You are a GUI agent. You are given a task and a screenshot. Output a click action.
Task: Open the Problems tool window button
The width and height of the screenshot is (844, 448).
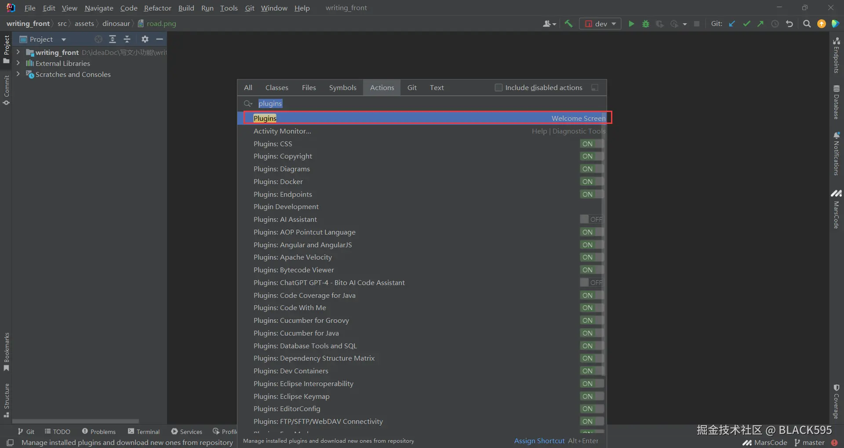click(x=99, y=432)
